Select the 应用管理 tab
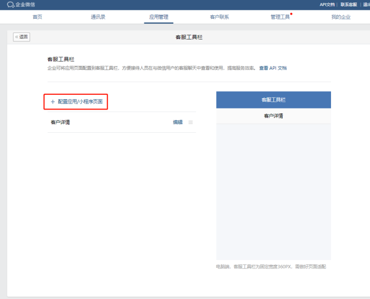Screen dimensions: 370x299 159,17
